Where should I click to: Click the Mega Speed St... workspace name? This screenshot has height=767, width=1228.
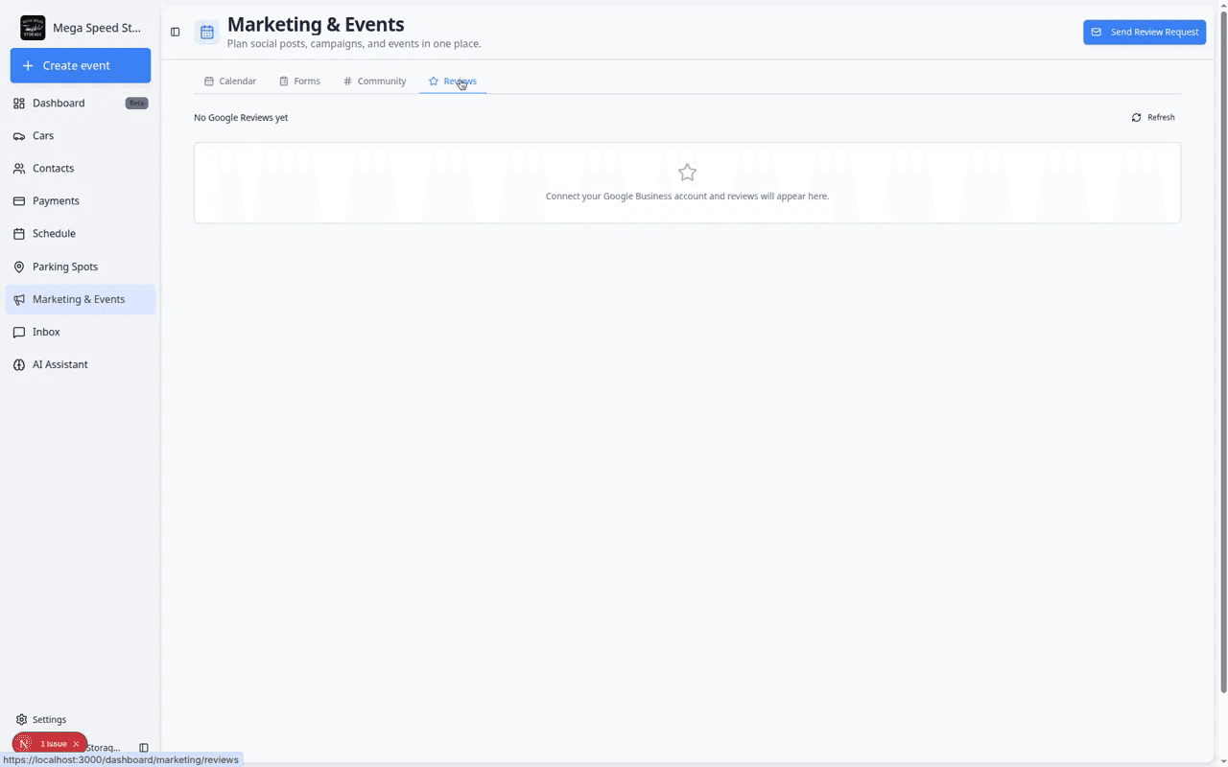coord(97,28)
